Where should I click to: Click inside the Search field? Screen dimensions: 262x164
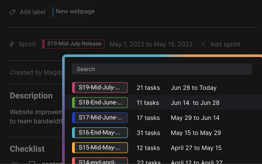(x=162, y=69)
